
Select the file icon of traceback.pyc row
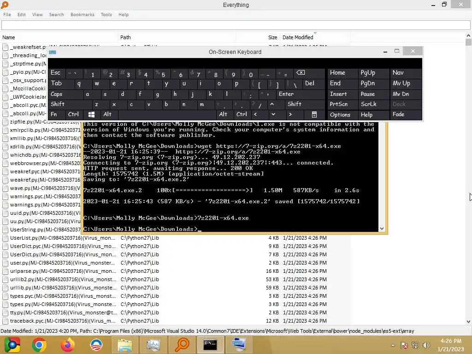coord(5,321)
